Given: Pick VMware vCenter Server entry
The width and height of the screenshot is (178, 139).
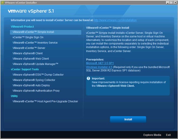Looking at the screenshot, I should coord(29,48).
